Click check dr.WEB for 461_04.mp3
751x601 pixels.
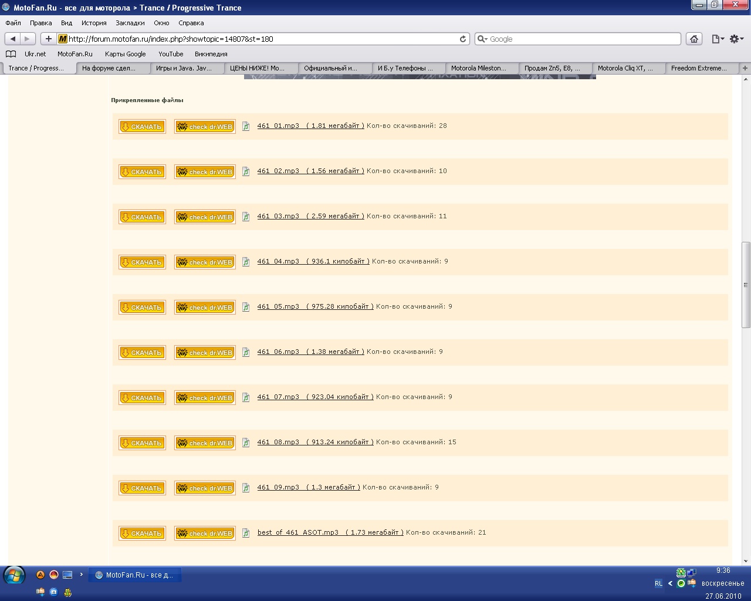click(x=205, y=262)
